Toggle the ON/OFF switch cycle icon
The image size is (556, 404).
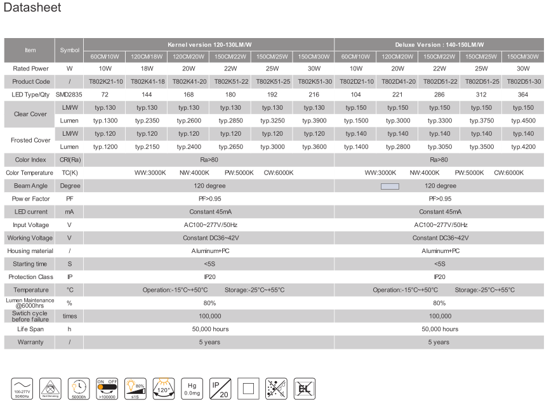[x=106, y=390]
